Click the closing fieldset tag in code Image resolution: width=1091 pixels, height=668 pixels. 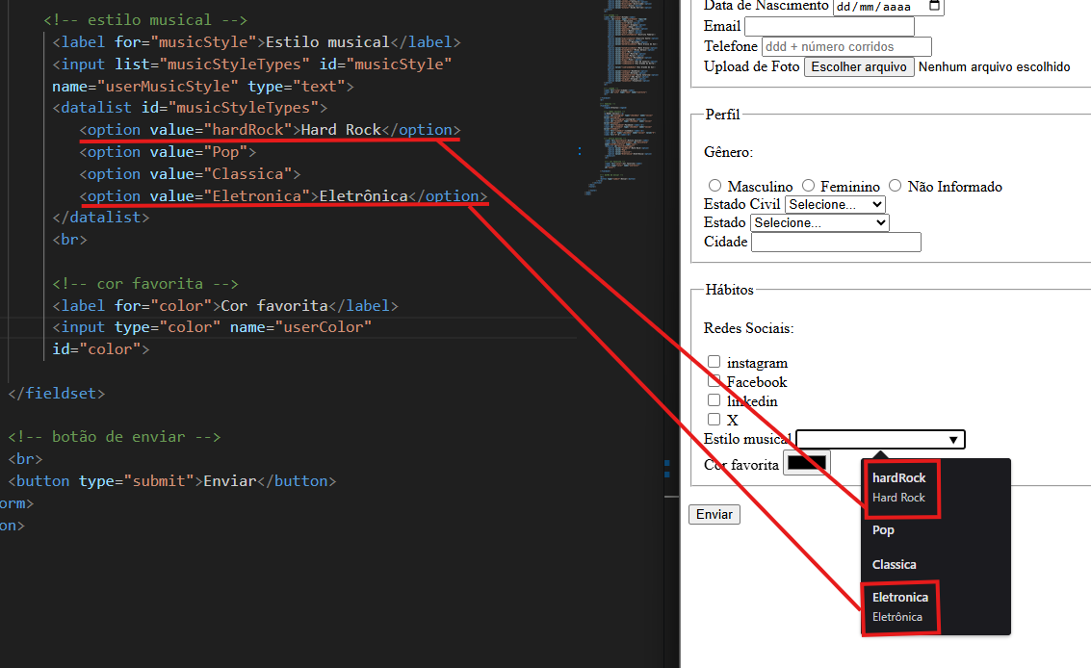coord(57,393)
